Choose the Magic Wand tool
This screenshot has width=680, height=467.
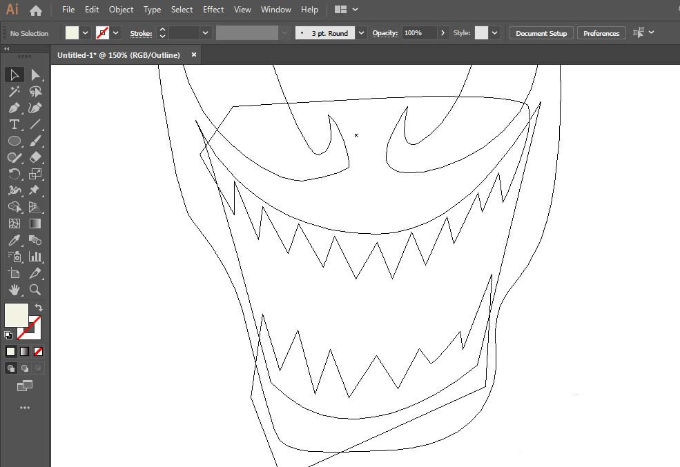tap(14, 92)
